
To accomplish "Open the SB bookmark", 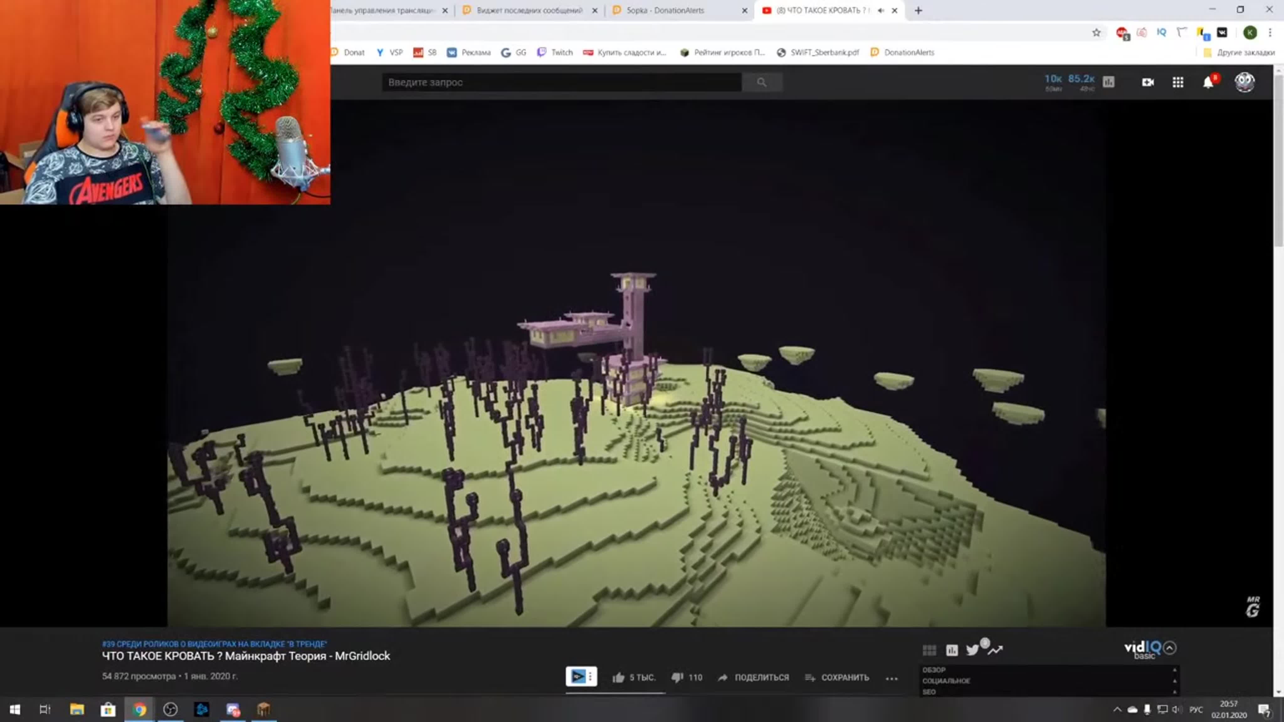I will [425, 52].
